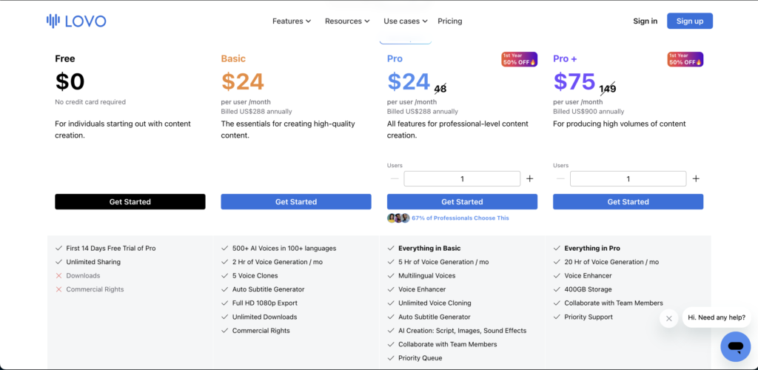Click '67% of Professionals Choose This' link

coord(460,218)
